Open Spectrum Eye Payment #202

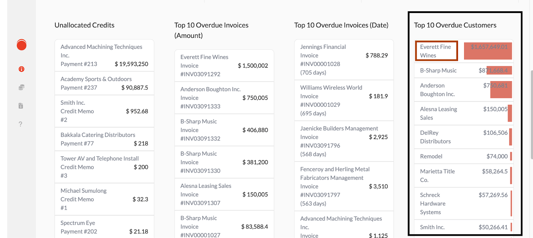coord(104,227)
